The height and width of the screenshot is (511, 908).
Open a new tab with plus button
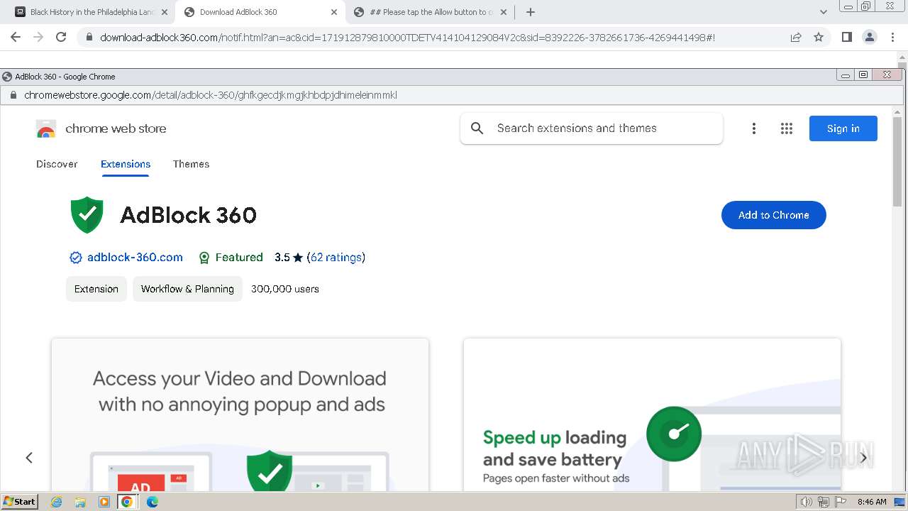pyautogui.click(x=531, y=12)
